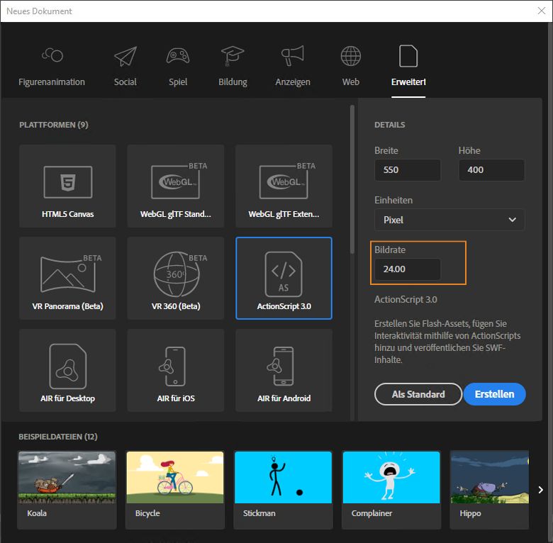Select the AIR für iOS phone icon
The width and height of the screenshot is (553, 543).
[x=172, y=366]
